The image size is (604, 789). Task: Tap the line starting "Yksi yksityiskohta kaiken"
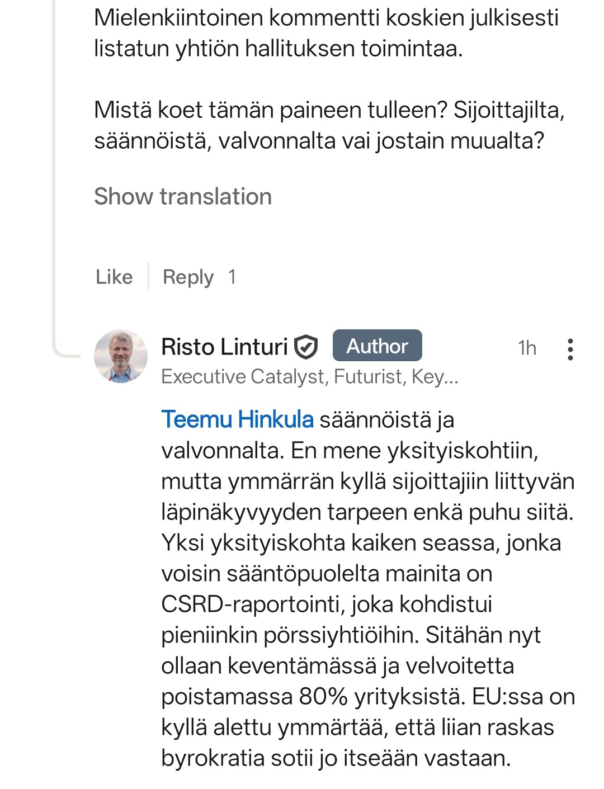click(361, 543)
